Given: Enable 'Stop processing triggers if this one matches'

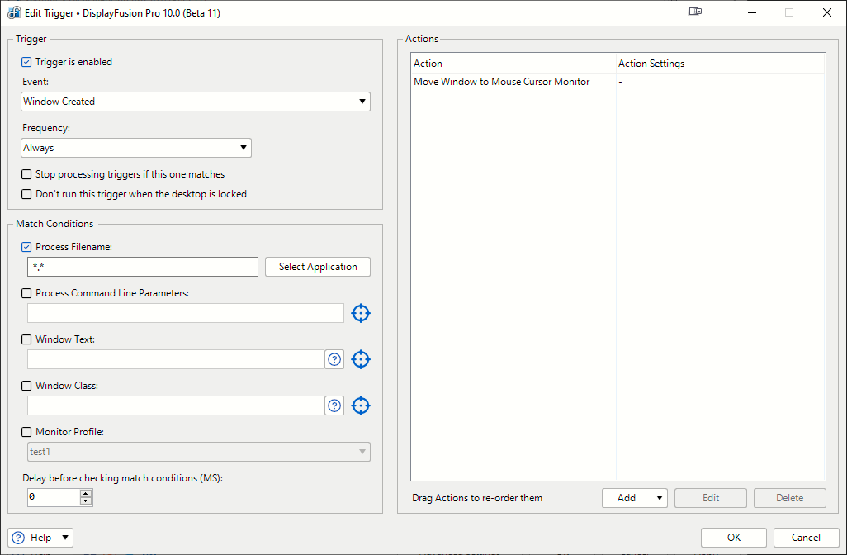Looking at the screenshot, I should (26, 174).
